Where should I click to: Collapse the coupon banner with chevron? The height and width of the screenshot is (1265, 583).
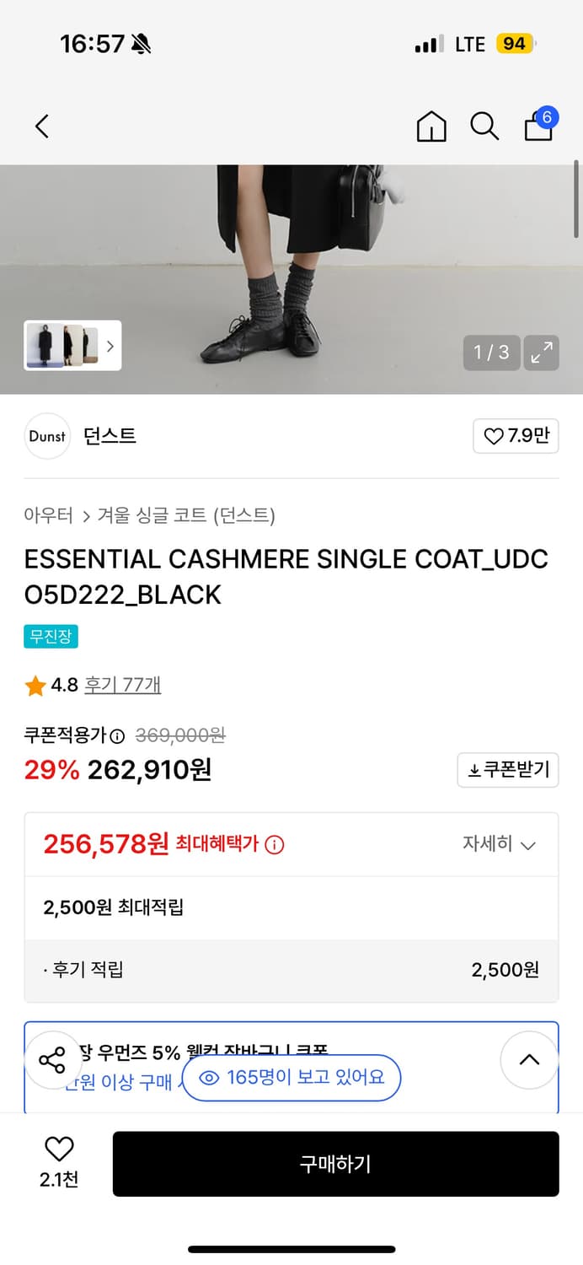point(529,1060)
